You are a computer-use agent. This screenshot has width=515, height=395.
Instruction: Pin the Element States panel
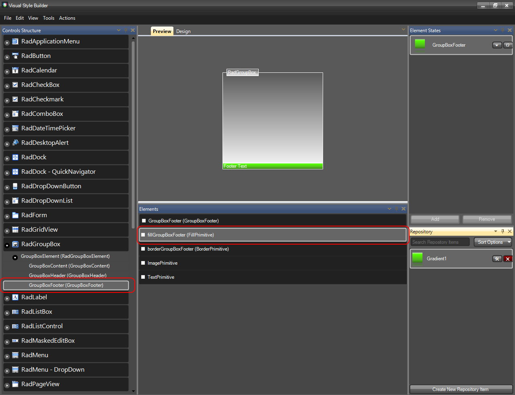(503, 30)
